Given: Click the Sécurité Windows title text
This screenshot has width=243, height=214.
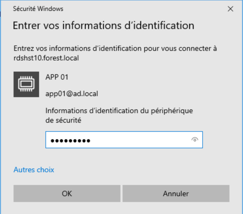Looking at the screenshot, I should point(38,9).
